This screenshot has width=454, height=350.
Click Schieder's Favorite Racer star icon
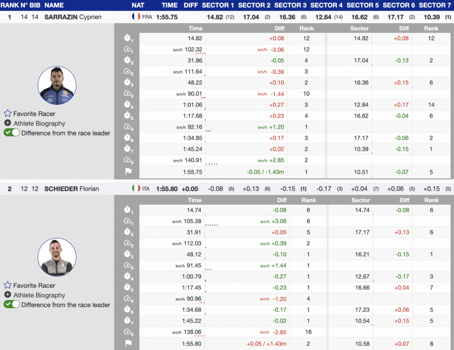click(8, 286)
